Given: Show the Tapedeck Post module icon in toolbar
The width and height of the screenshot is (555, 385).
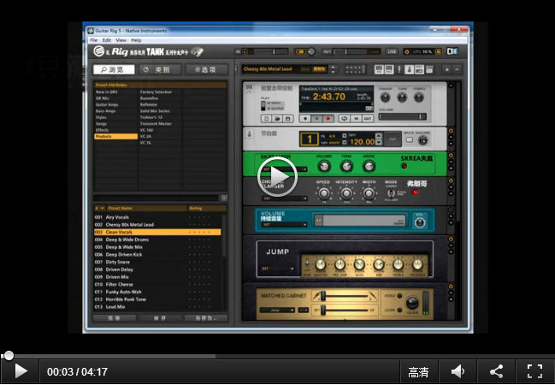Looking at the screenshot, I should click(388, 69).
